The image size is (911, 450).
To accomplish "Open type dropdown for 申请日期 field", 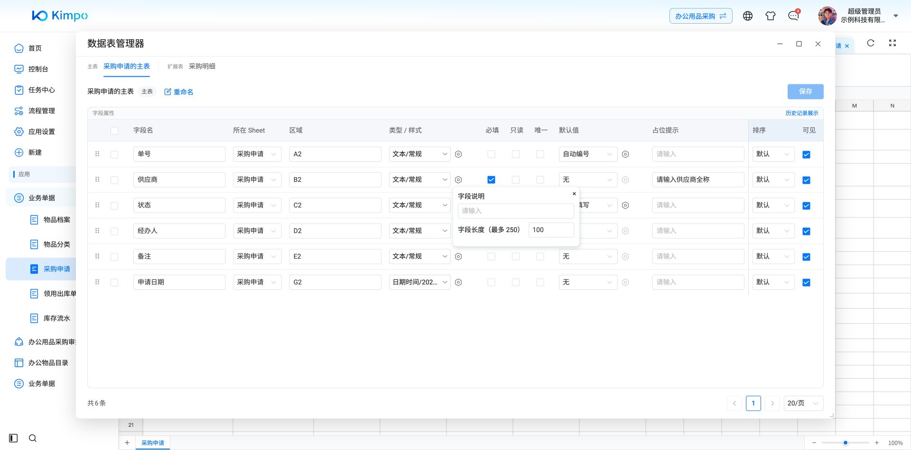I will [x=419, y=282].
